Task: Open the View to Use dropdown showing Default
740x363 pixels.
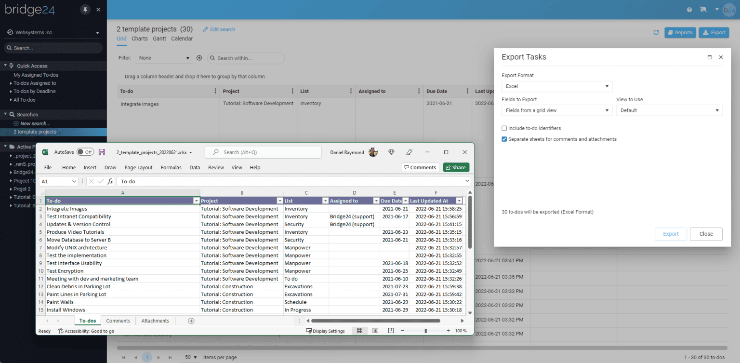Action: point(669,110)
